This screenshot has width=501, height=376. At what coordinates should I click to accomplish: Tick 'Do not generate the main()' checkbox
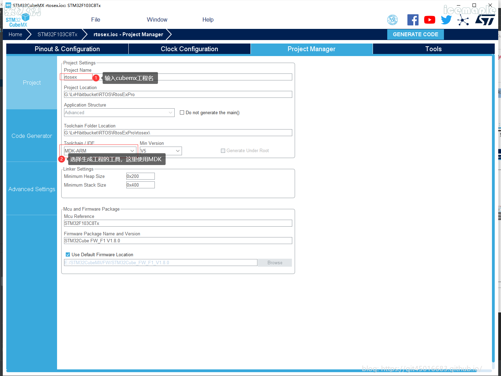(182, 112)
